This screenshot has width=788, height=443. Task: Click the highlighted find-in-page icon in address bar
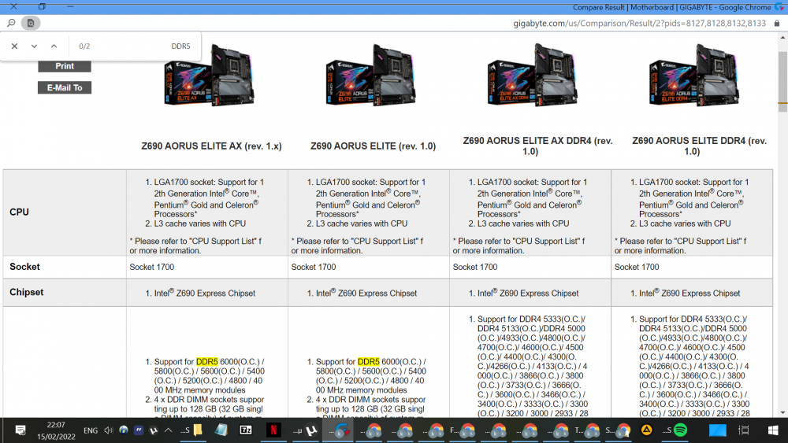[31, 23]
